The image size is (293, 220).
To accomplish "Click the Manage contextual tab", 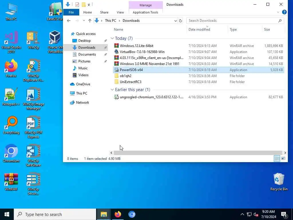I will tap(146, 5).
